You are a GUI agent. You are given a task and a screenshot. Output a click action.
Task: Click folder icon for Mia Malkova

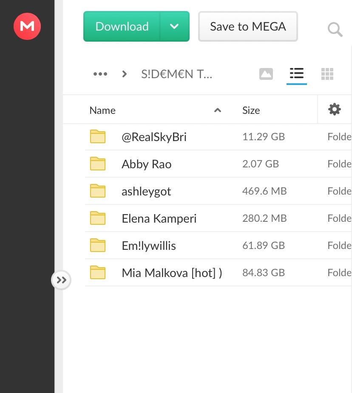tap(97, 272)
